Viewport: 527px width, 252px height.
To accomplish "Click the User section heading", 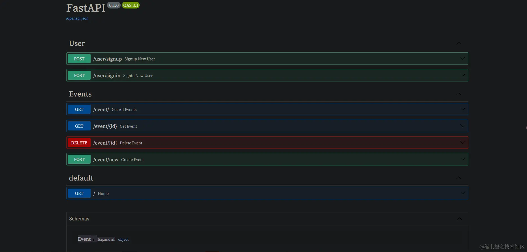I will [x=77, y=43].
